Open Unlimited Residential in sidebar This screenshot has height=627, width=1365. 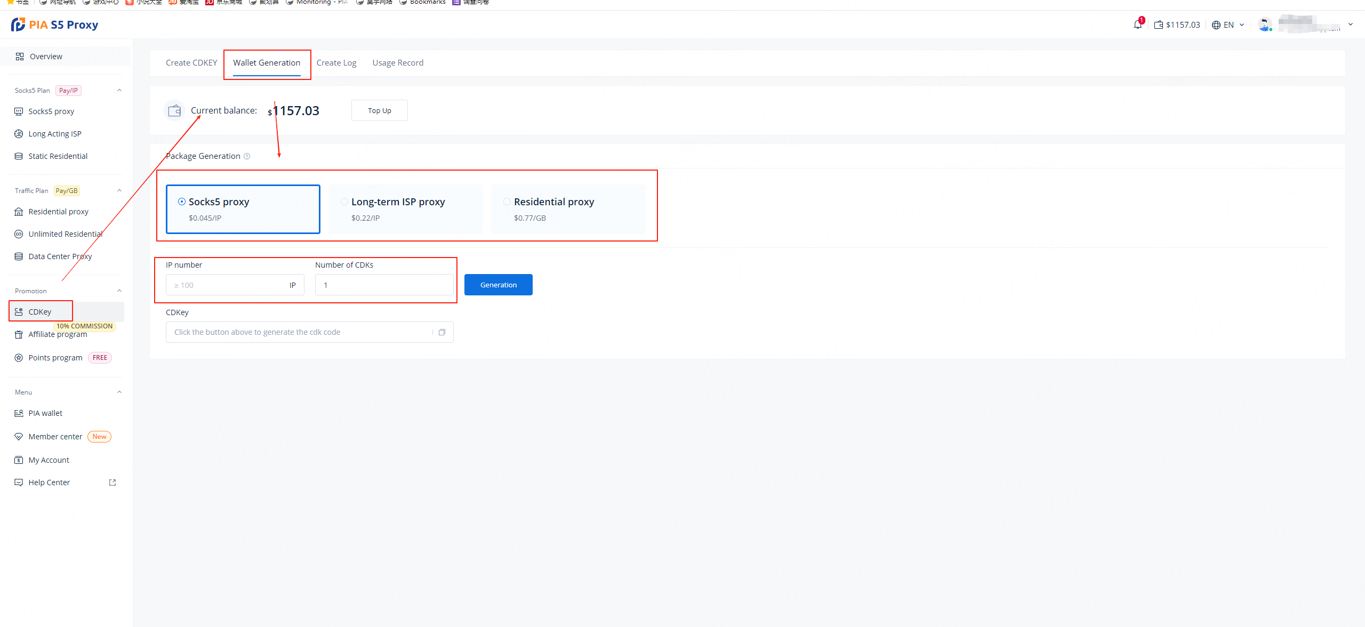click(65, 234)
